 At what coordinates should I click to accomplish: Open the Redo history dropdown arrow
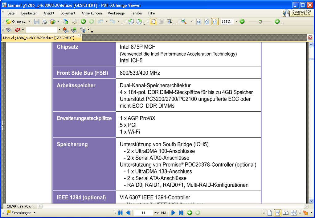[x=118, y=22]
